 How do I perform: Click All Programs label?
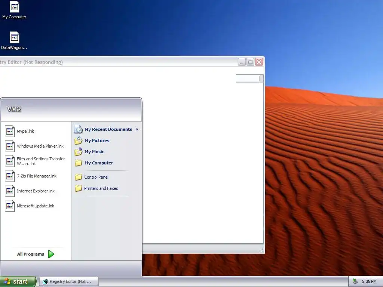31,254
